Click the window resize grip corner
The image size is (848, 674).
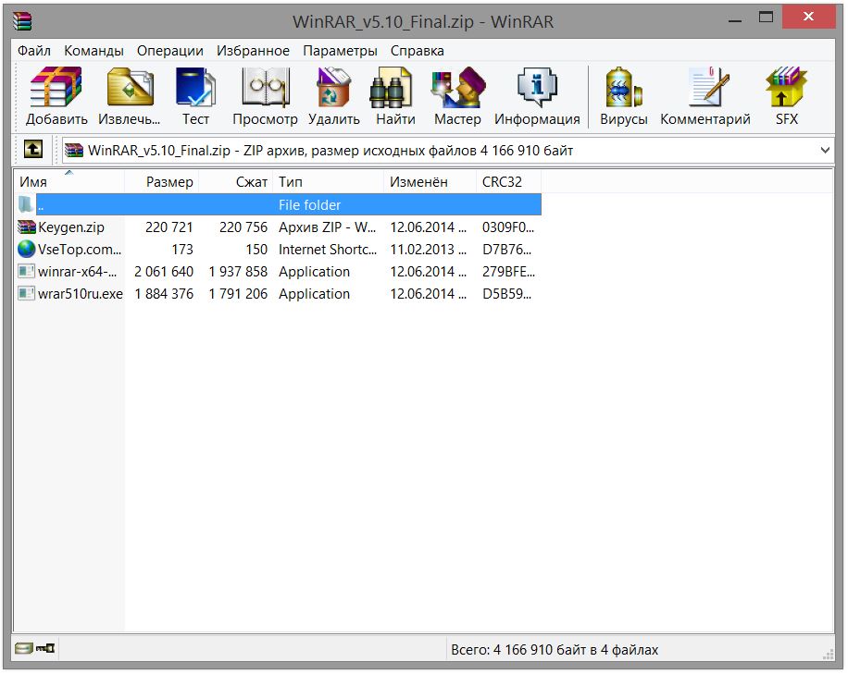point(828,654)
